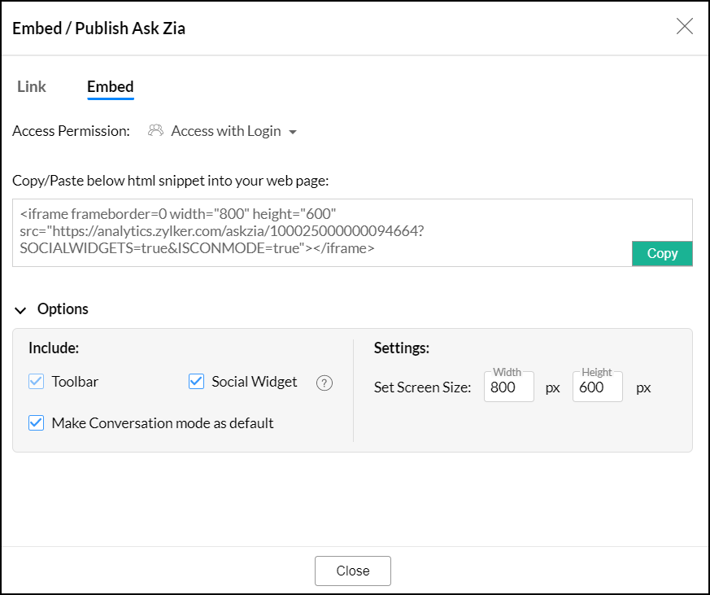Click the Close button at the bottom
Image resolution: width=710 pixels, height=595 pixels.
tap(353, 571)
